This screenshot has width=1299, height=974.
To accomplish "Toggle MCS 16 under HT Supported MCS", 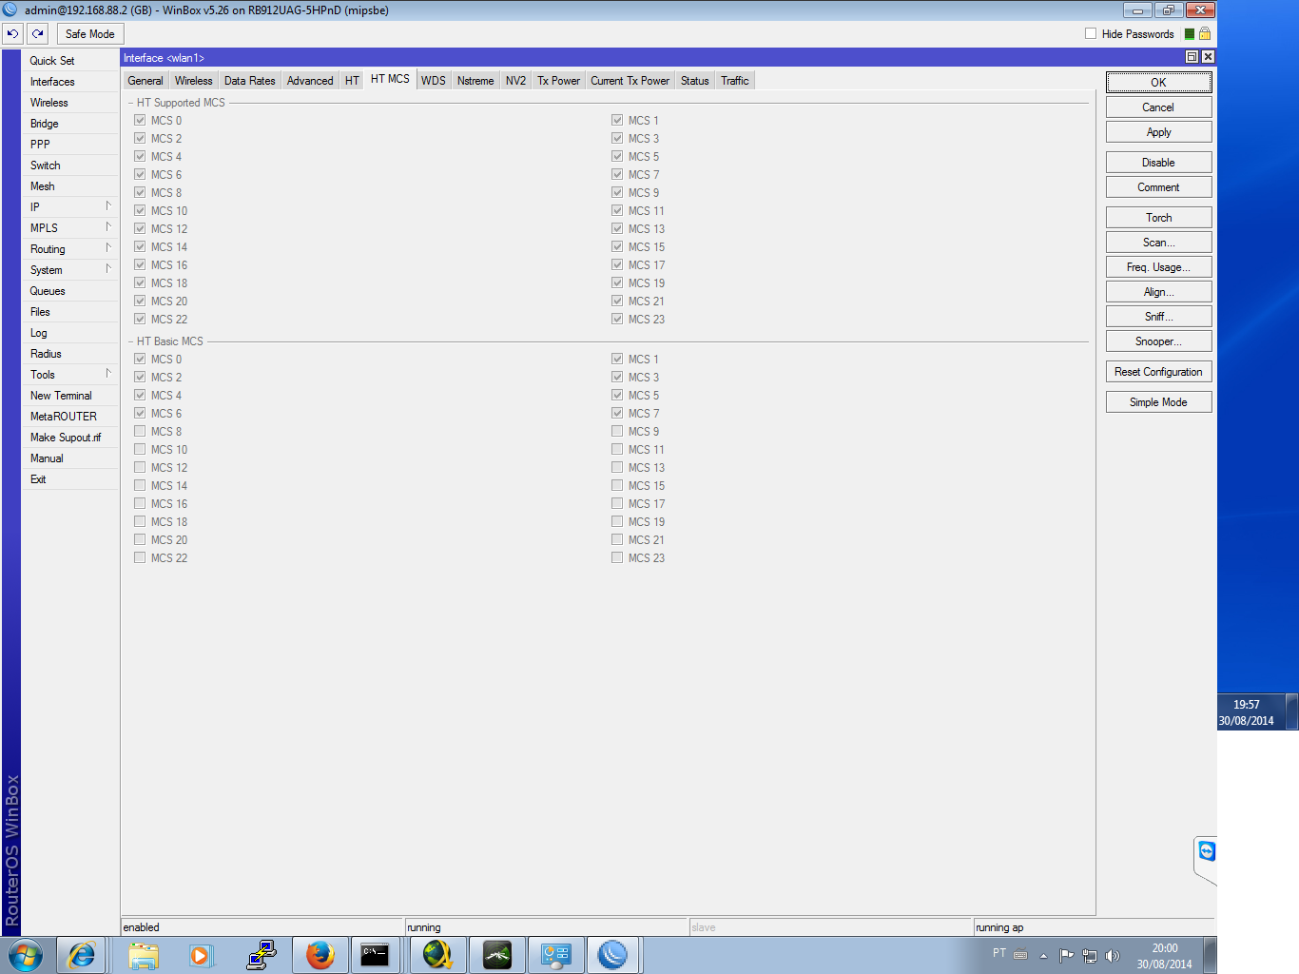I will coord(140,265).
